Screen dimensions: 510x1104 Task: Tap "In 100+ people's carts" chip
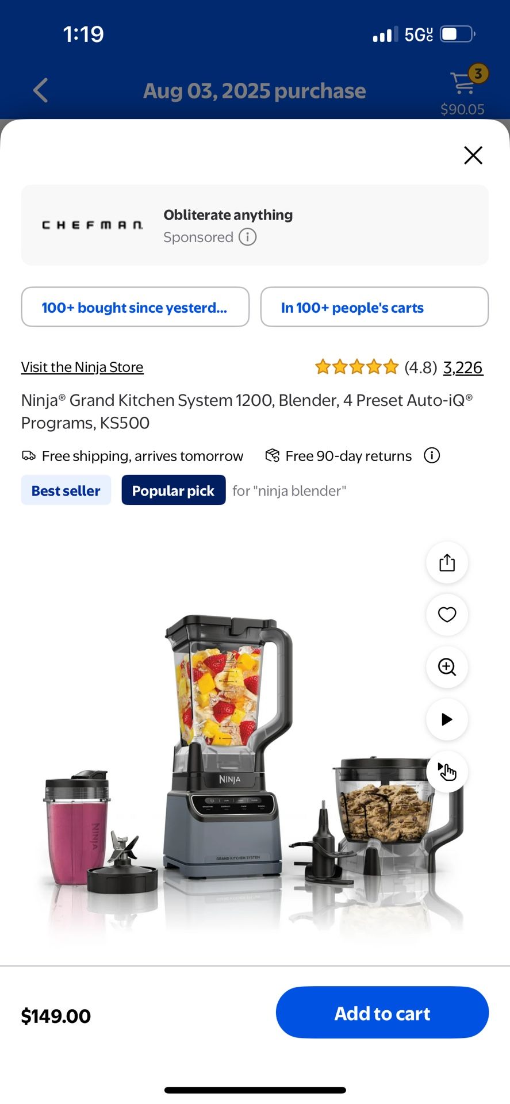tap(374, 307)
